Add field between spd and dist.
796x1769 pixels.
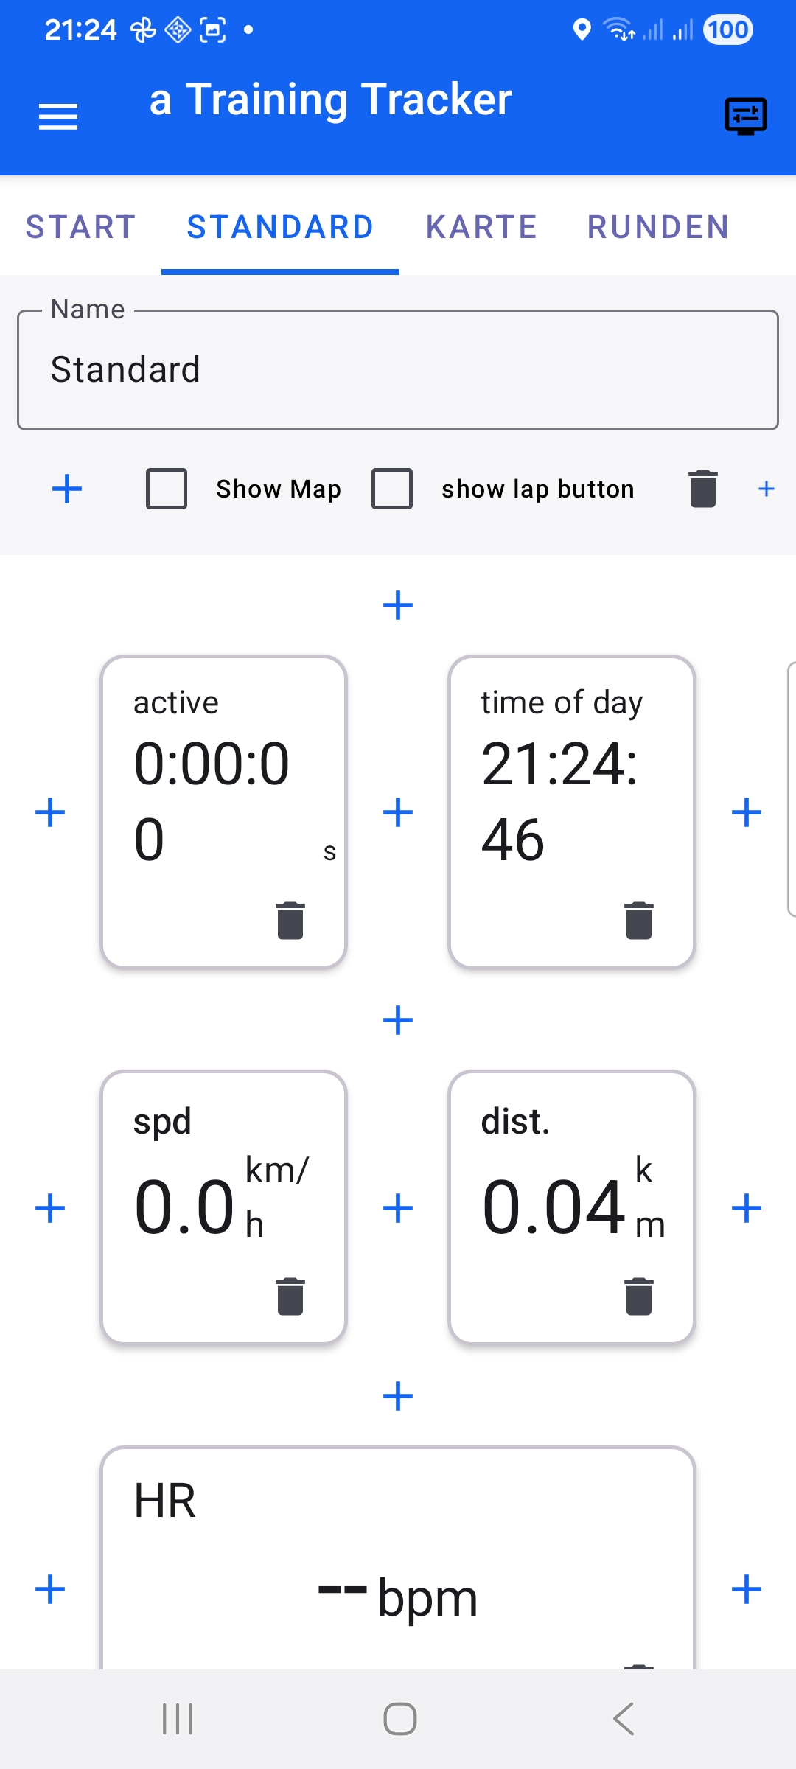(x=398, y=1208)
